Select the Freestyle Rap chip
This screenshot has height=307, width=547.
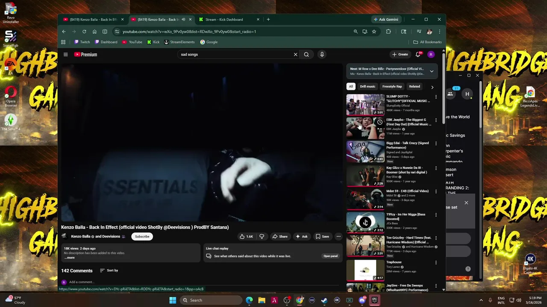(392, 87)
